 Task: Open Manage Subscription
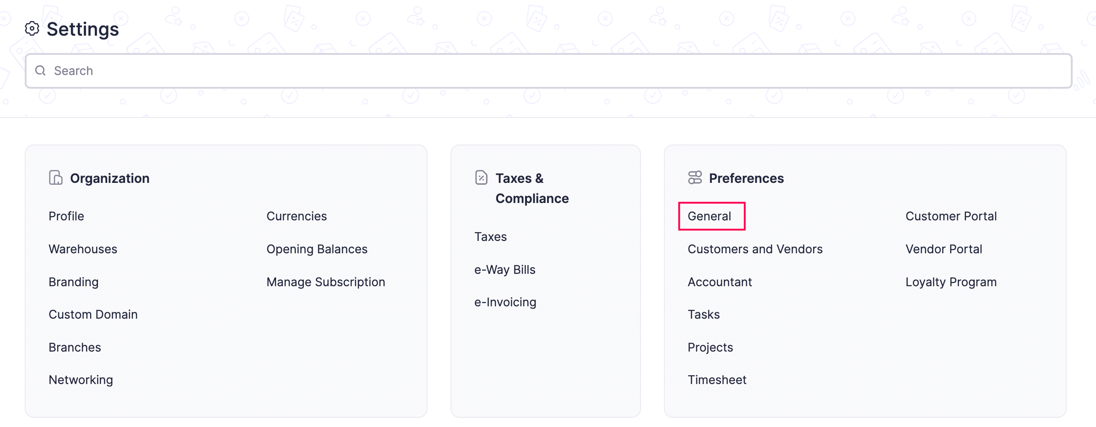pos(326,282)
